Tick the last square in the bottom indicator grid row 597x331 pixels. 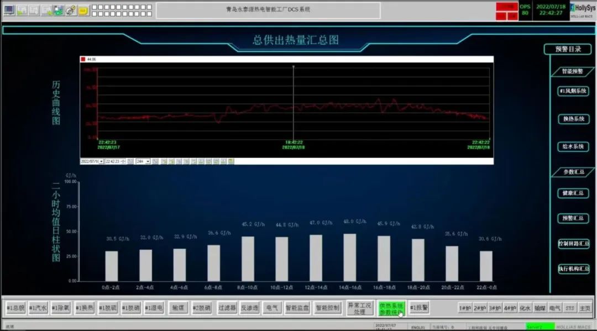pos(149,14)
